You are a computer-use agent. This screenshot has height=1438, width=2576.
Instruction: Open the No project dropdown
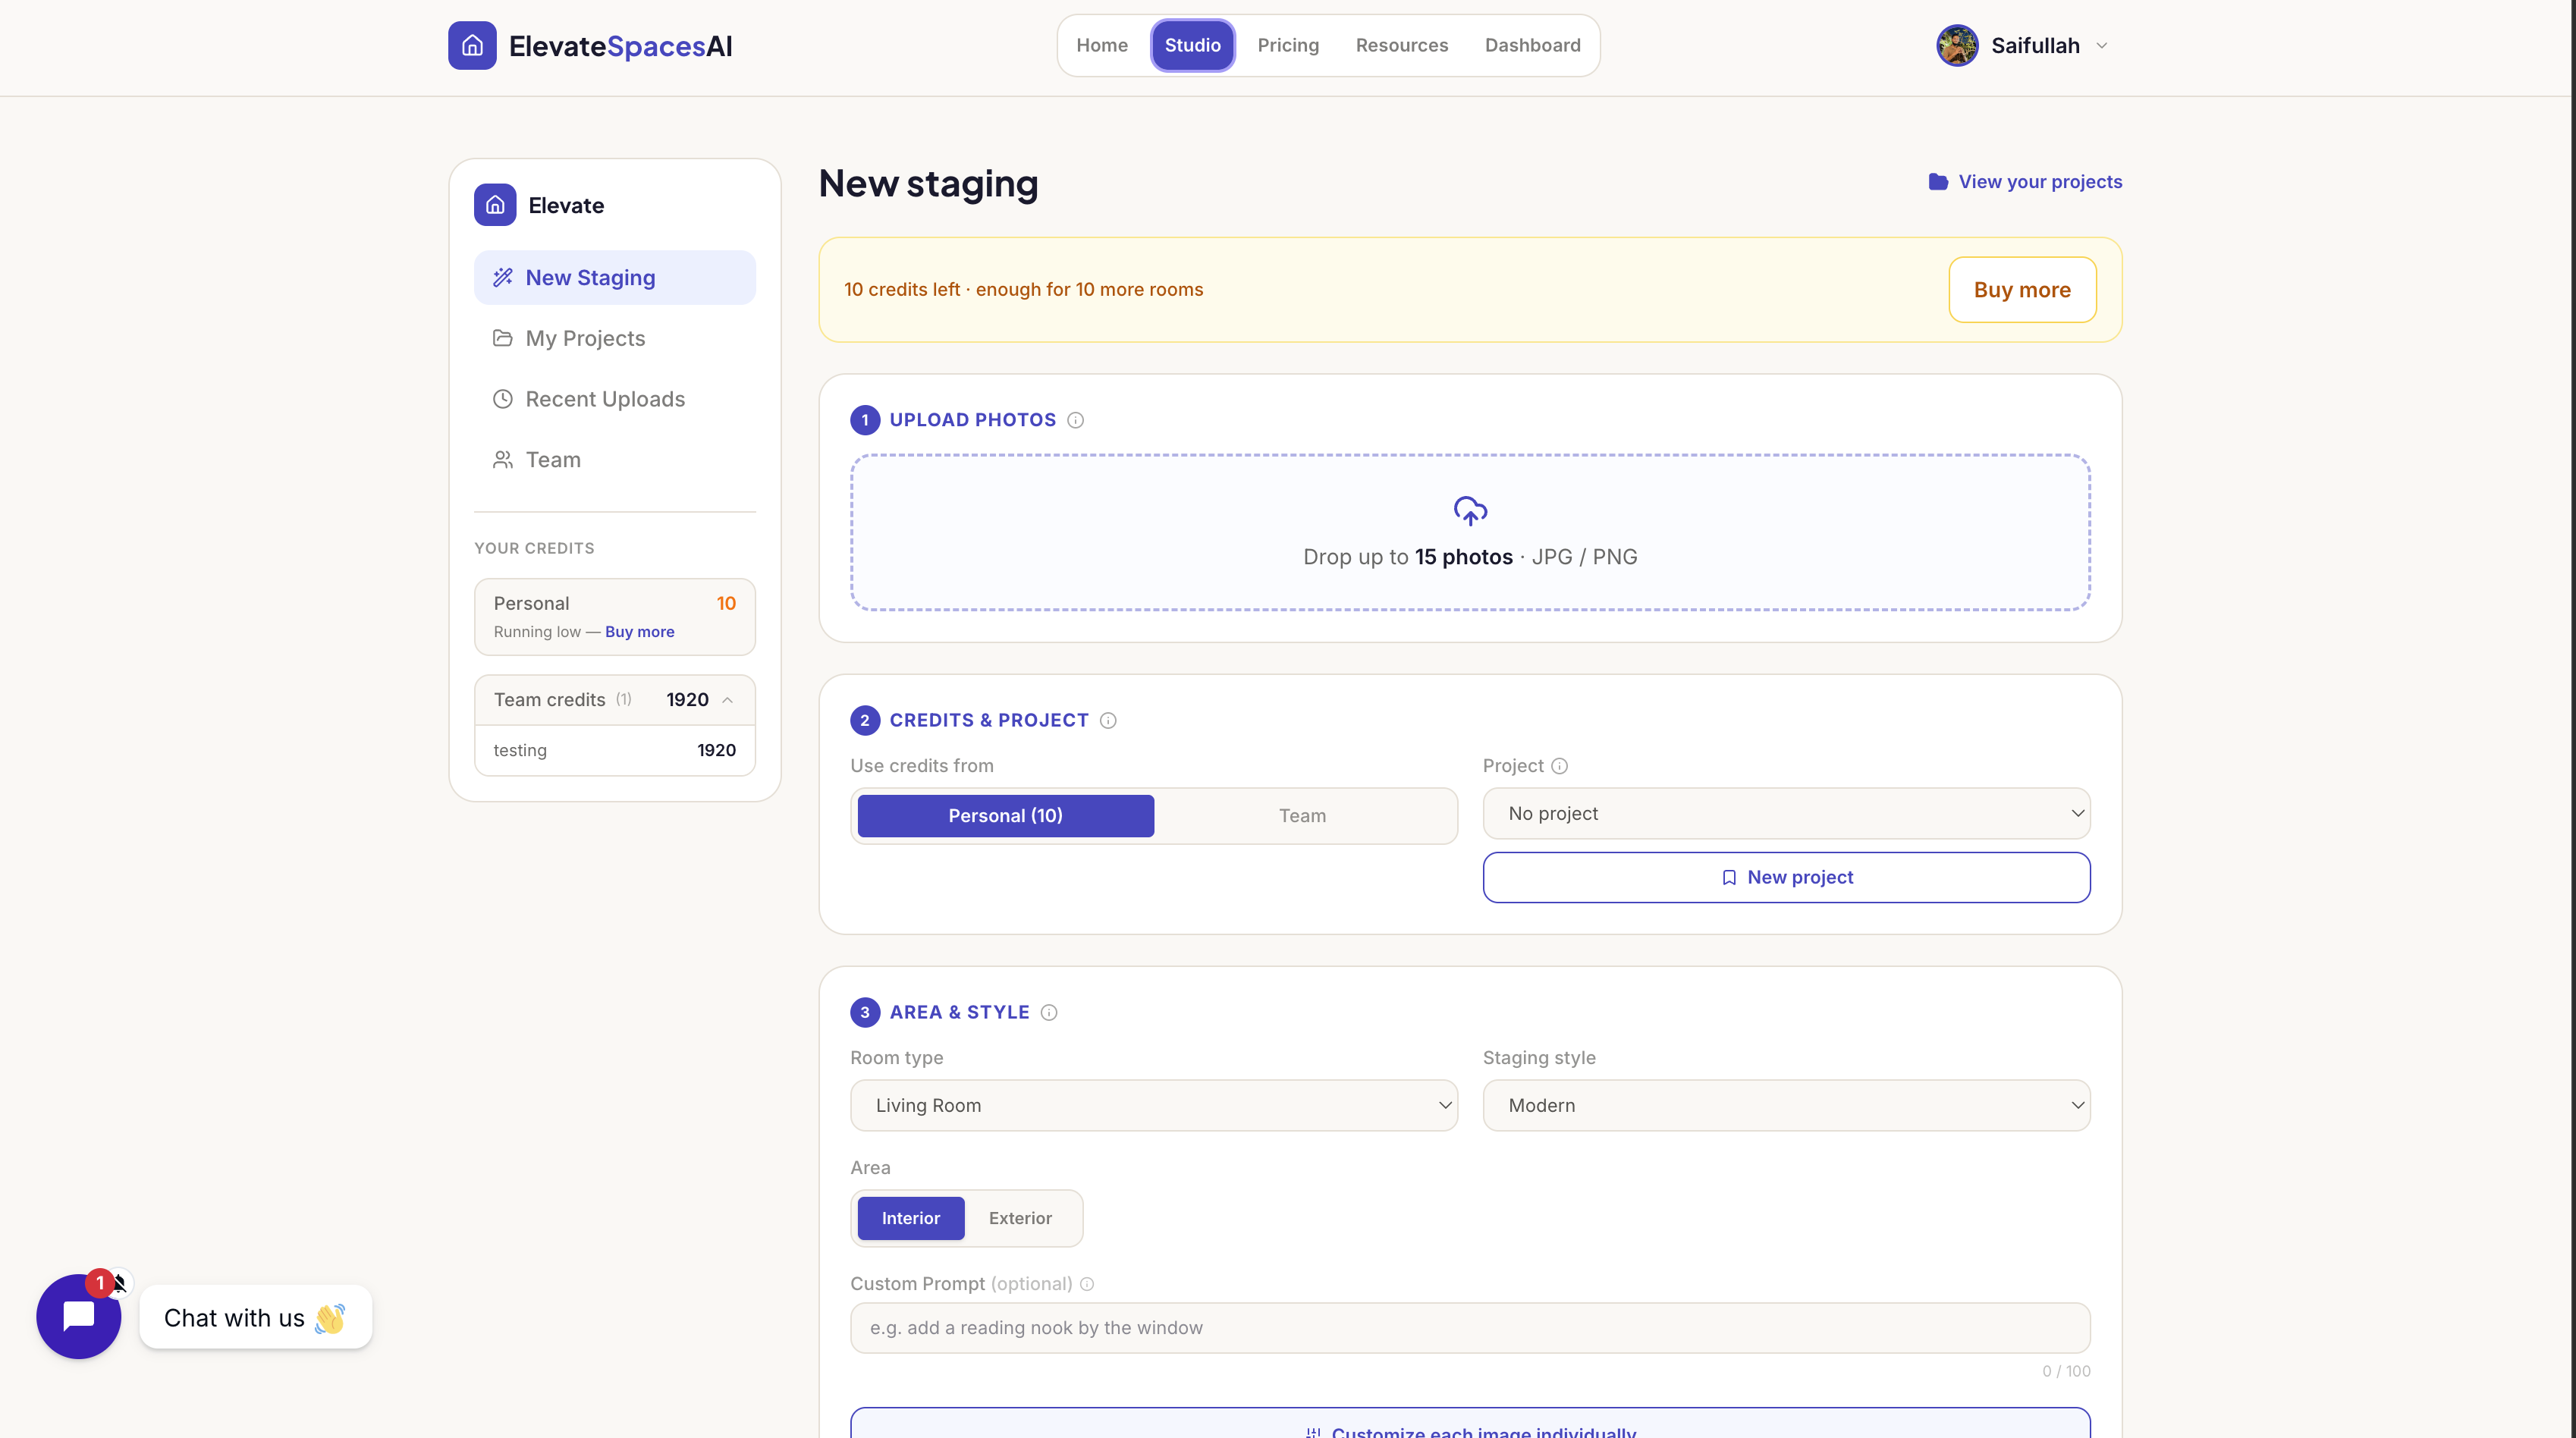point(1786,813)
